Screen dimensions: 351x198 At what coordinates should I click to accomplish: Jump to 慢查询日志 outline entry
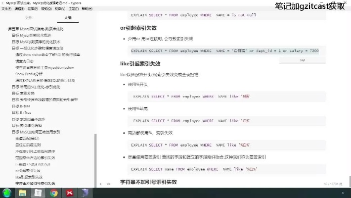(24, 61)
